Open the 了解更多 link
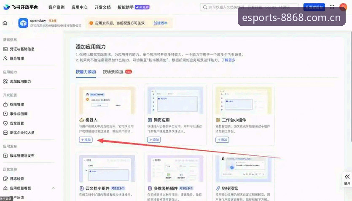 [228, 60]
